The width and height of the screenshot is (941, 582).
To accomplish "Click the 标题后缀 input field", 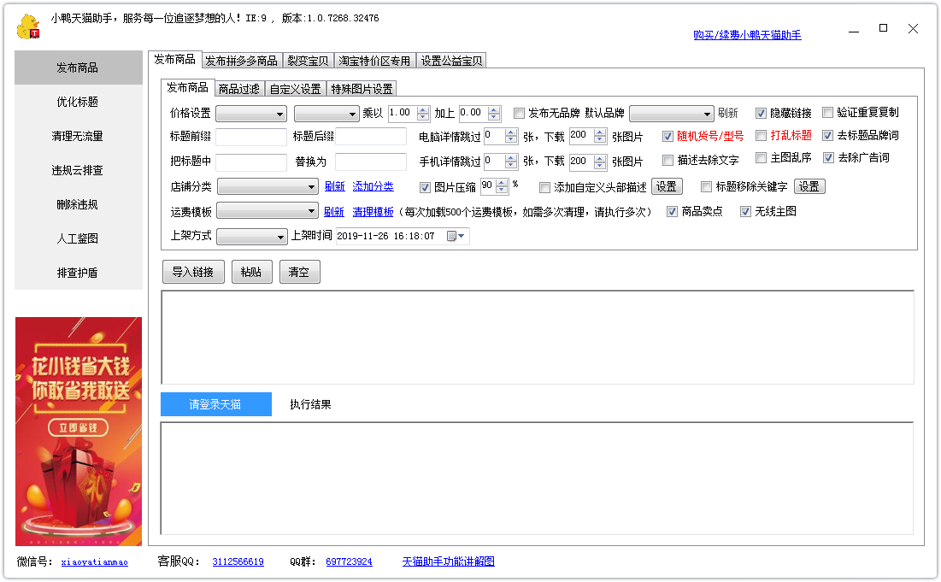I will coord(371,137).
